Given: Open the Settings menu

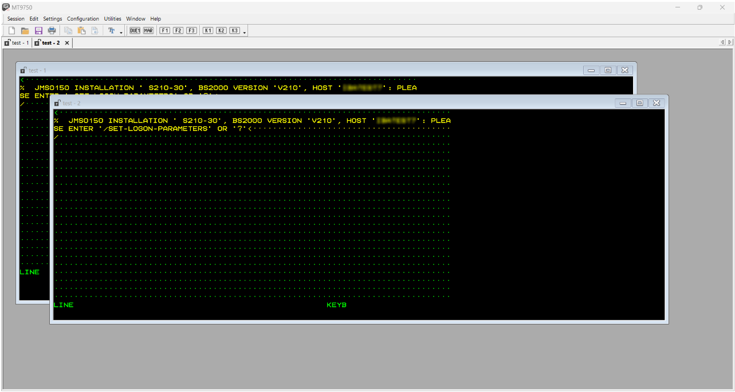Looking at the screenshot, I should click(x=53, y=19).
